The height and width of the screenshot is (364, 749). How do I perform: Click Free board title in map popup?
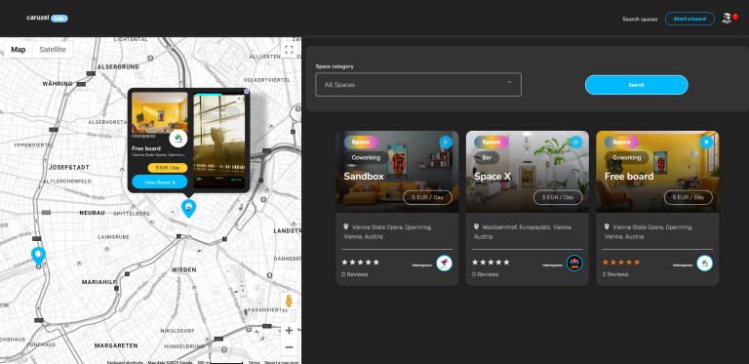146,148
